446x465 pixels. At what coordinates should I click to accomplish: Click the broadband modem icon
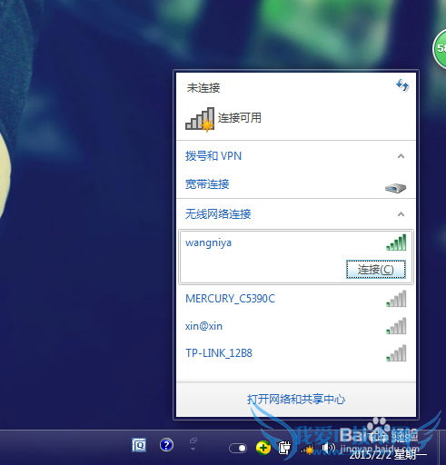[395, 188]
